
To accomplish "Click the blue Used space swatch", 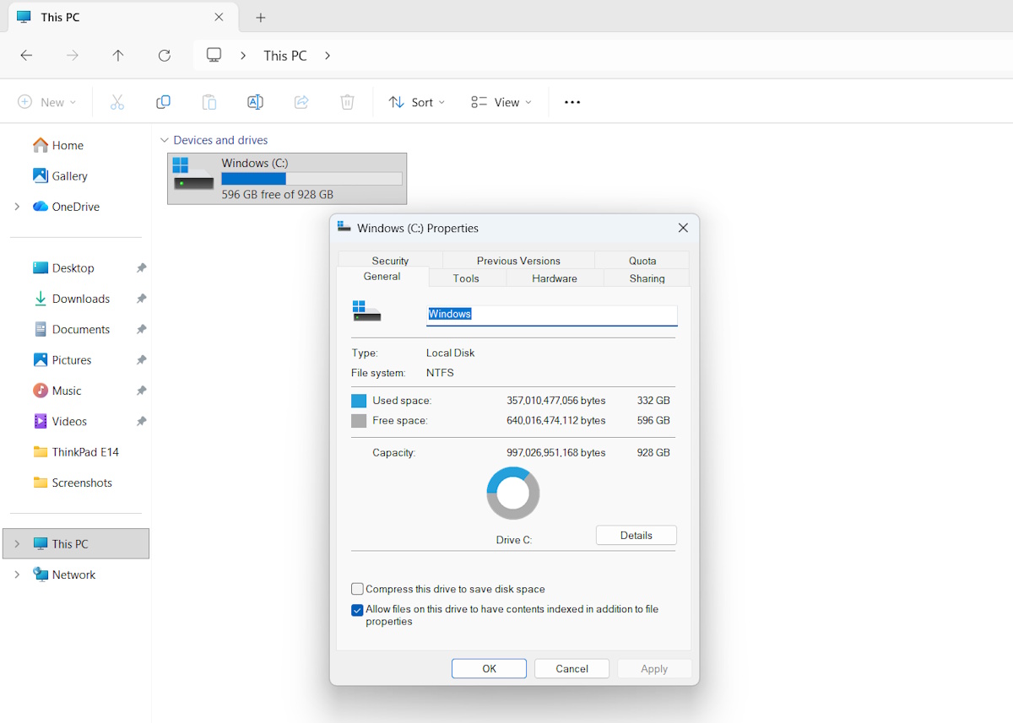I will [359, 401].
